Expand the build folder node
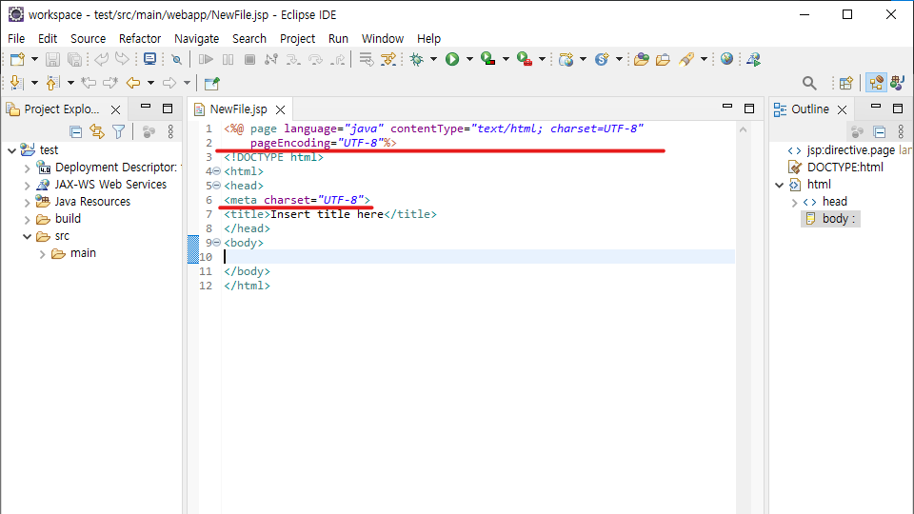 (x=27, y=220)
